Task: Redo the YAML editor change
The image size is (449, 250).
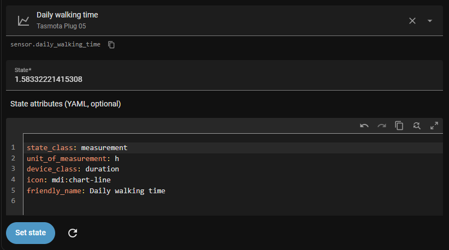Action: pyautogui.click(x=382, y=126)
